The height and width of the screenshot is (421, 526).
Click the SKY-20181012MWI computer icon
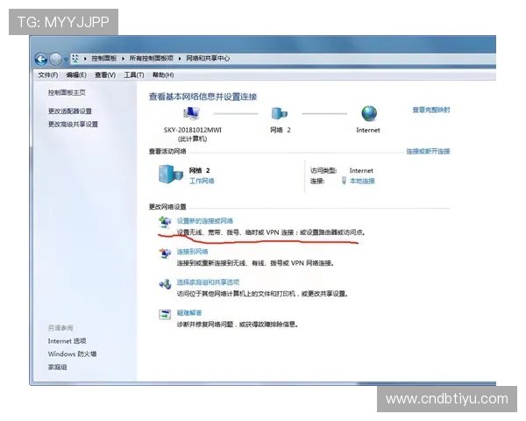191,113
